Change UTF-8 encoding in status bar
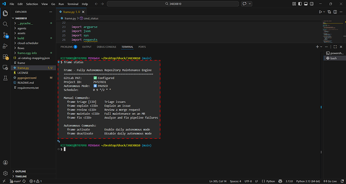This screenshot has height=184, width=346. pos(248,181)
